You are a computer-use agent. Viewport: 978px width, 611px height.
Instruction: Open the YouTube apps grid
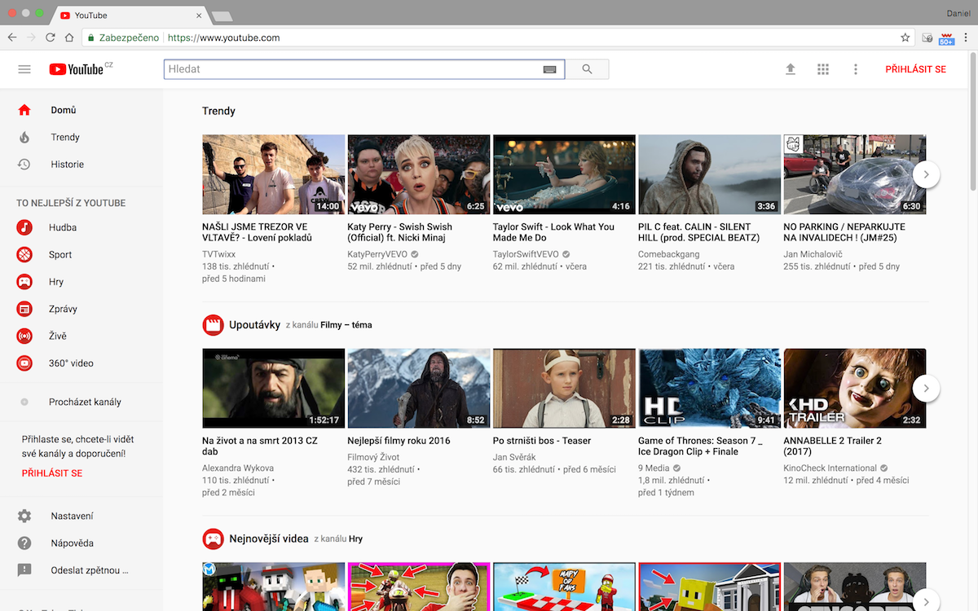coord(823,69)
